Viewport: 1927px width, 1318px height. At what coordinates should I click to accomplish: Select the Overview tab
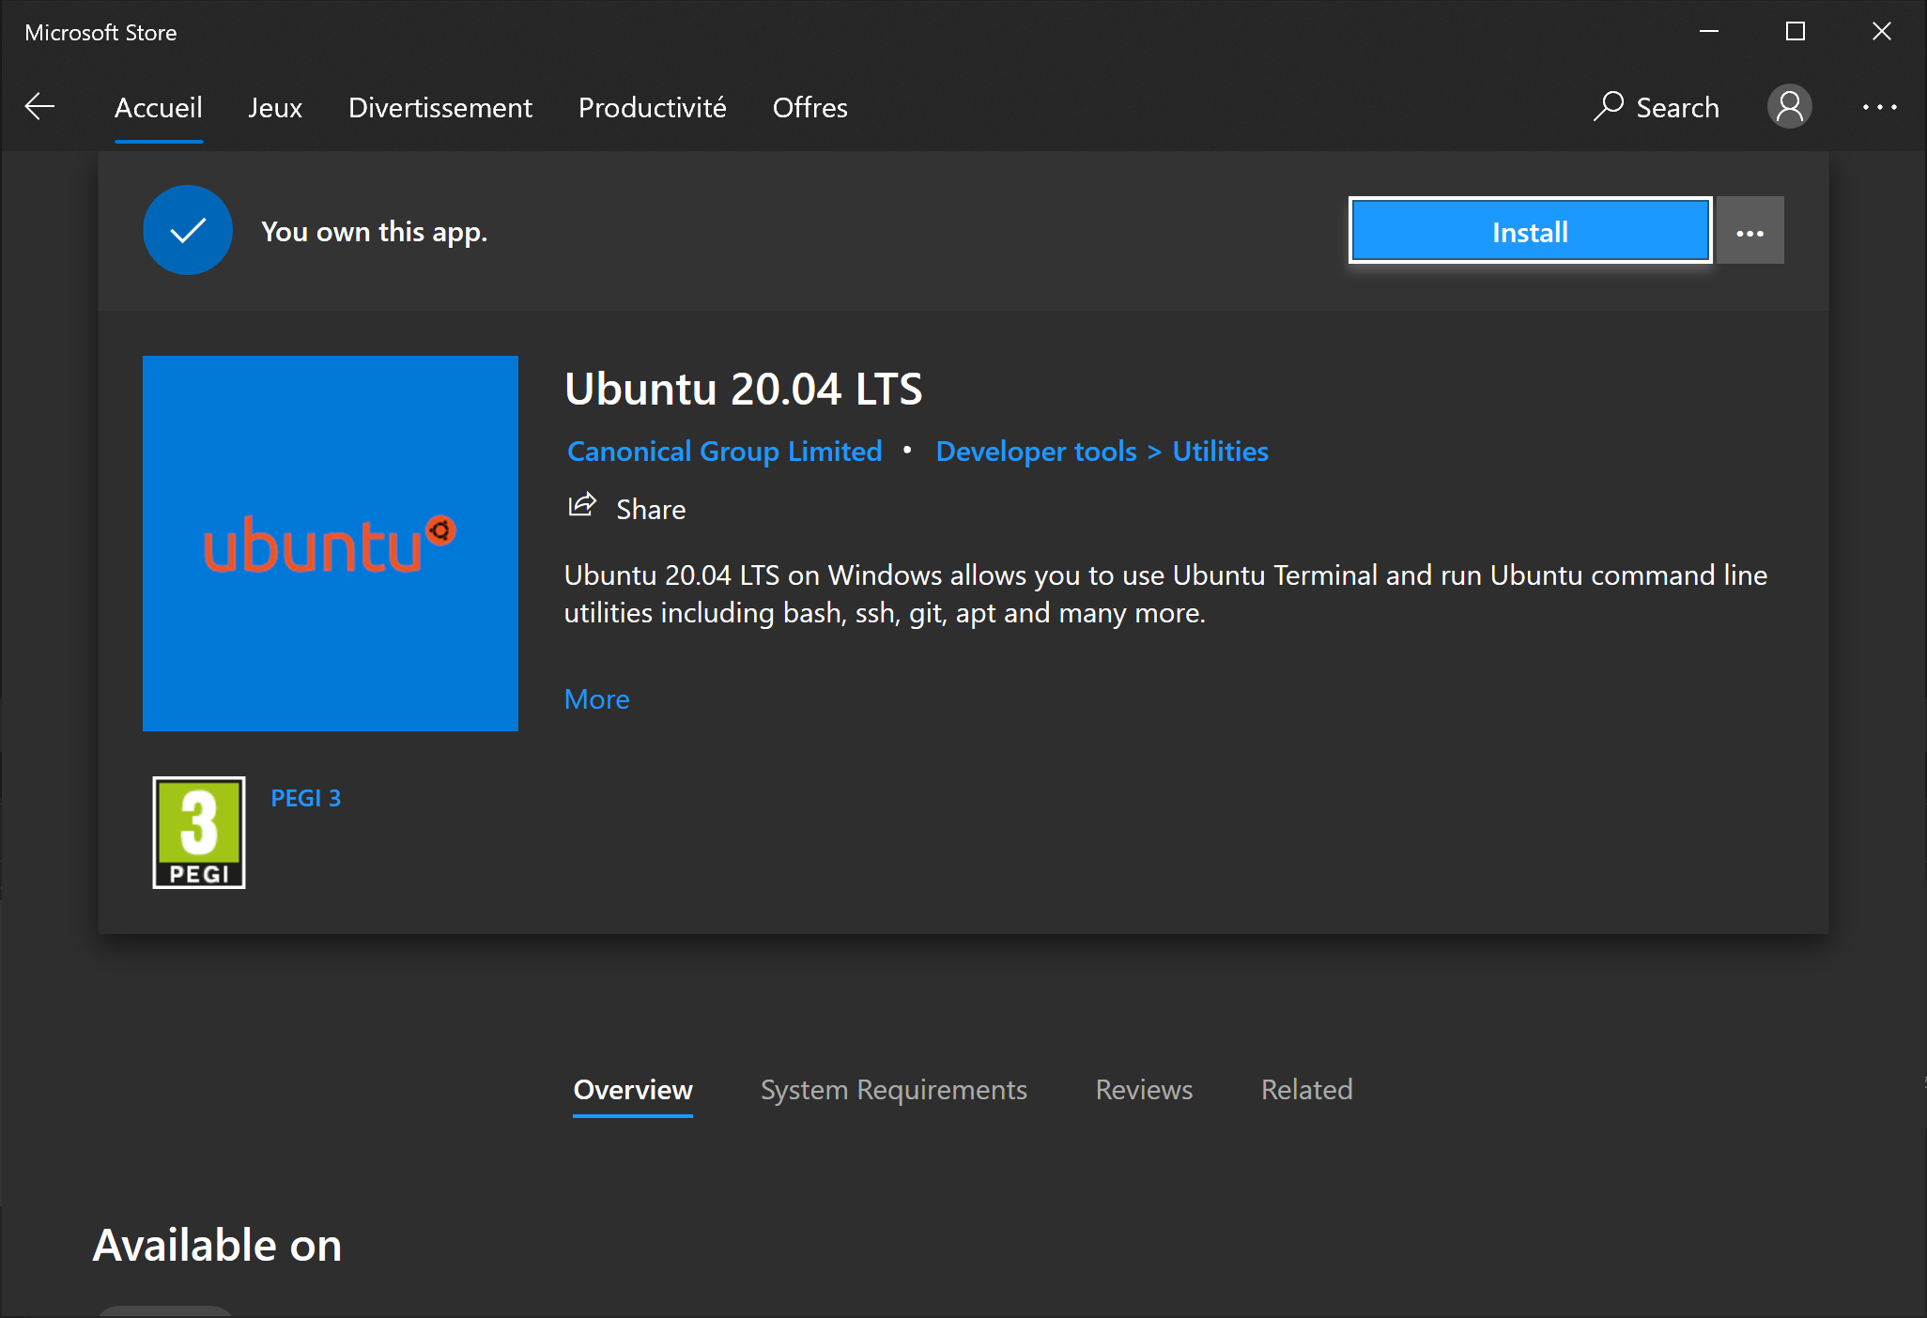pos(633,1090)
